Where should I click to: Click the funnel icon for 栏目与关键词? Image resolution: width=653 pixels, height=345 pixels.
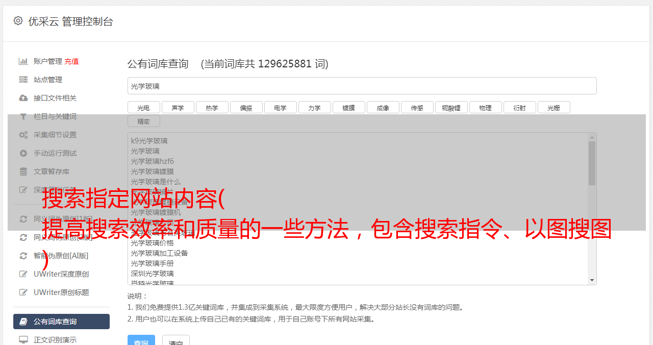coord(23,116)
